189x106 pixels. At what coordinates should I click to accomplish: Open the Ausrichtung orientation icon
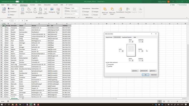pyautogui.click(x=29, y=11)
